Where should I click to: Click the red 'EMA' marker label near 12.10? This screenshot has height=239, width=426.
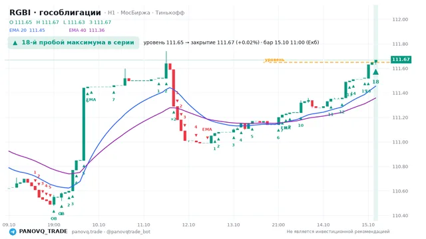(207, 129)
